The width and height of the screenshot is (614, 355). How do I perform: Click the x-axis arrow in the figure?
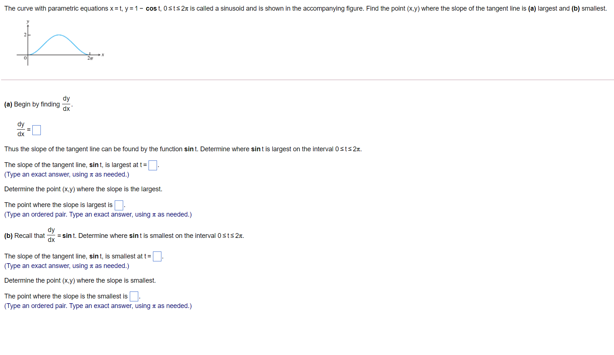(99, 55)
